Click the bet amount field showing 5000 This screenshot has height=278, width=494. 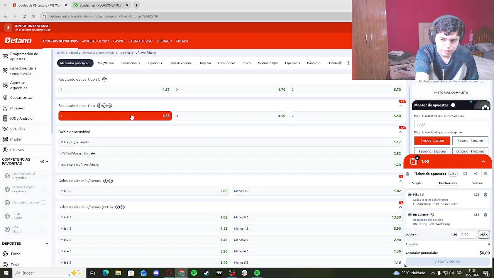tap(451, 124)
